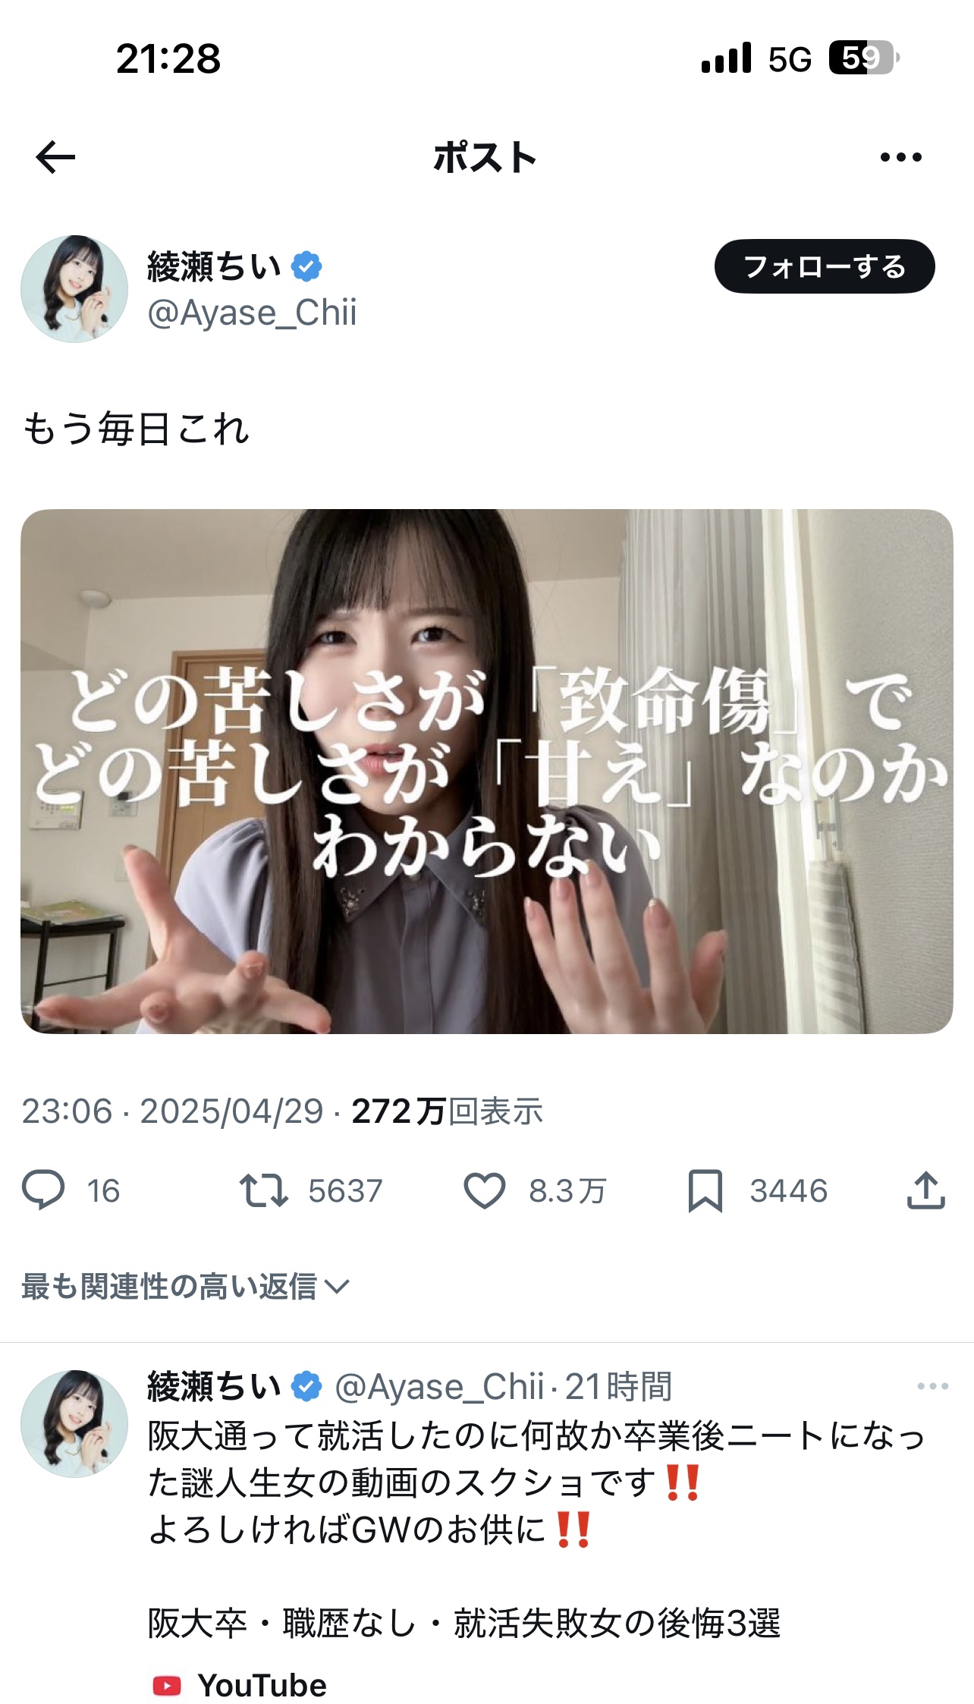Screen dimensions: 974x1704
Task: Open the three-dot post options menu
Action: pos(900,157)
